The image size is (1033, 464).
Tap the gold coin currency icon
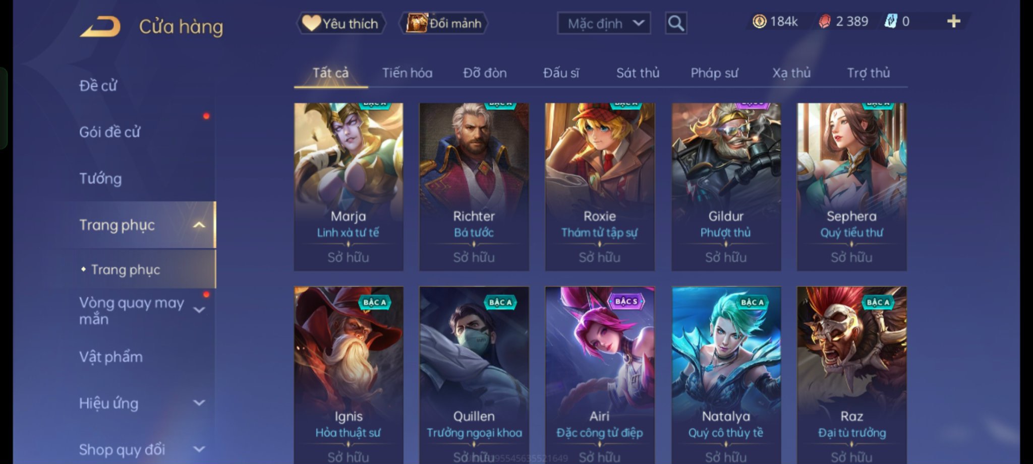coord(759,21)
